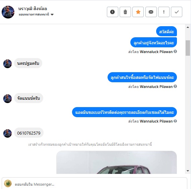Click help icon beside first Wannaluck Pilawan label

(175, 51)
